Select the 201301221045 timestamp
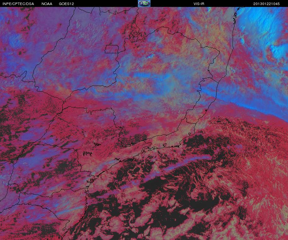Image resolution: width=288 pixels, height=240 pixels. [x=266, y=4]
